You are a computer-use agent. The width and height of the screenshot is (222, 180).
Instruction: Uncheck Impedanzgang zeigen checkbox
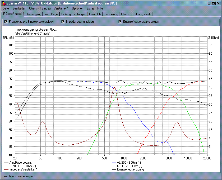63,22
